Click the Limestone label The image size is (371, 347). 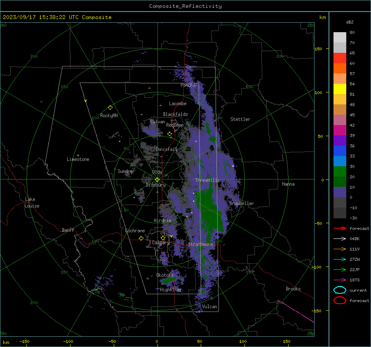78,159
